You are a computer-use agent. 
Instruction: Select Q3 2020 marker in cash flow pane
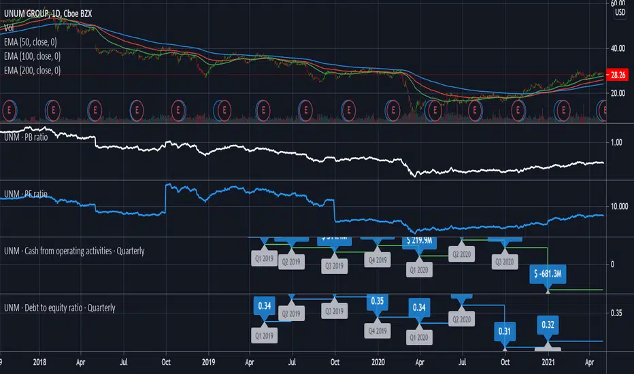point(505,262)
